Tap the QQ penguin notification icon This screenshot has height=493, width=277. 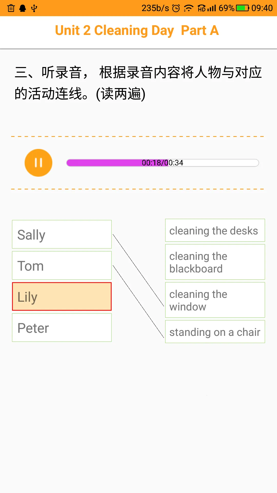pos(23,8)
